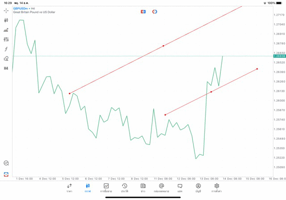Open the การซื้อขาย (Trade) tab
The width and height of the screenshot is (286, 200).
[106, 188]
